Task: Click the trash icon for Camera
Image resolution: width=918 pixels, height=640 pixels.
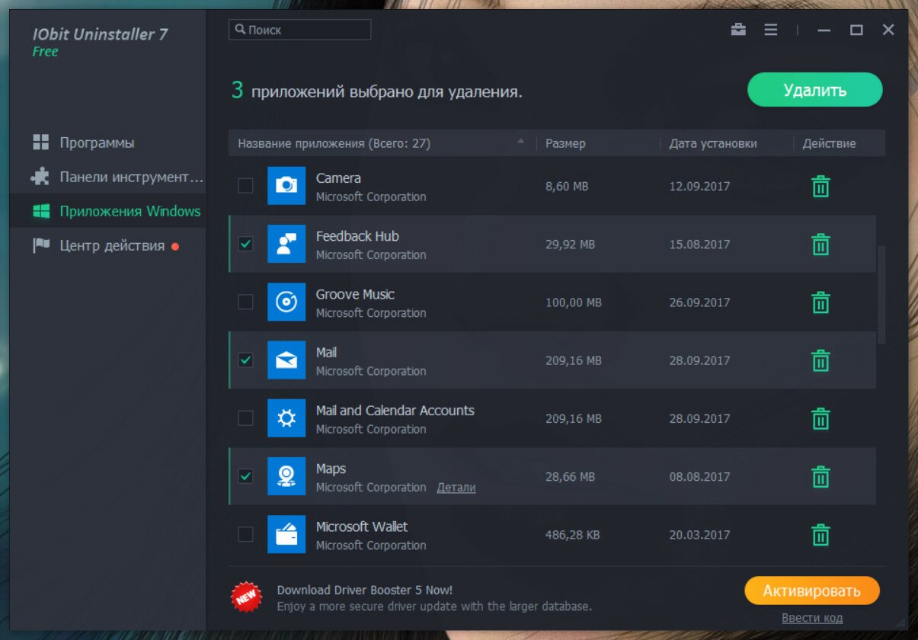Action: click(x=820, y=186)
